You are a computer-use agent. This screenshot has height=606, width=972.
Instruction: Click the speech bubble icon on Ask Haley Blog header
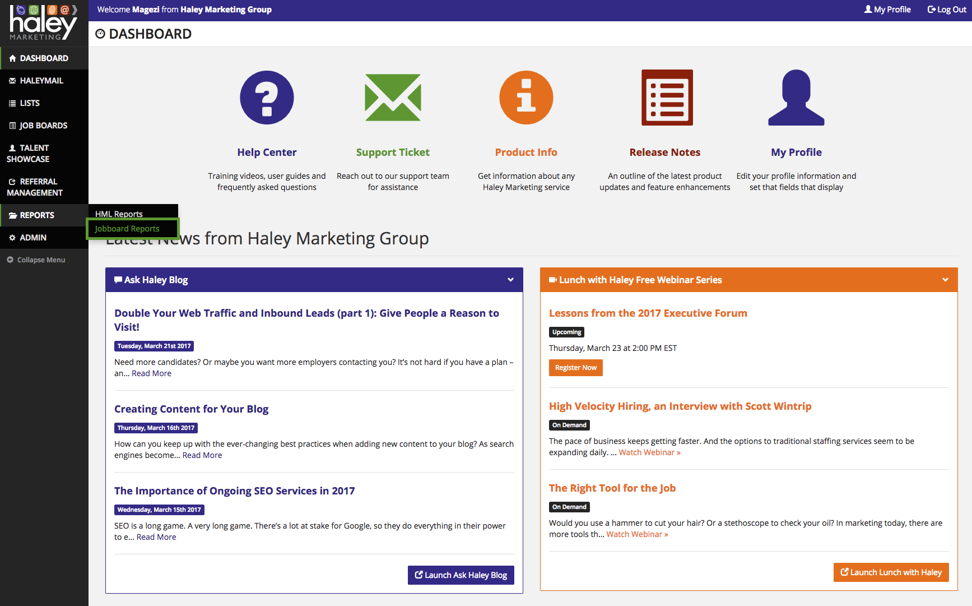click(x=118, y=280)
